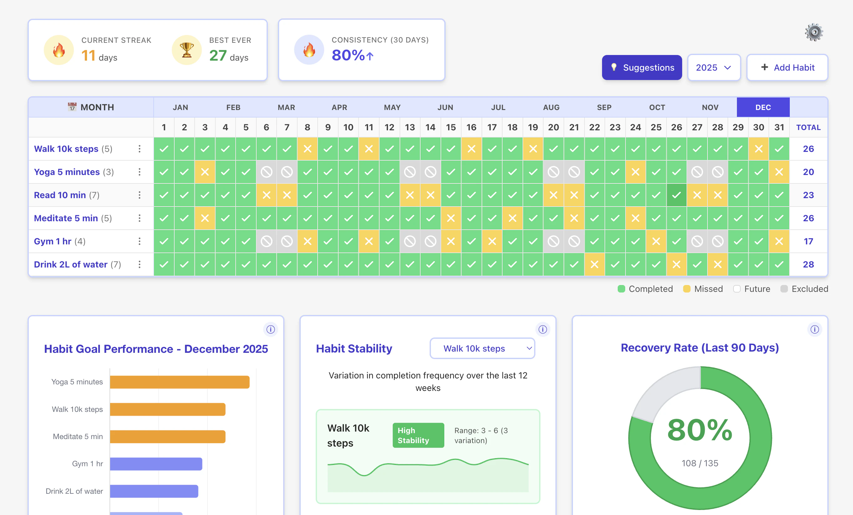Click the Suggestions button
The width and height of the screenshot is (853, 515).
pos(641,67)
